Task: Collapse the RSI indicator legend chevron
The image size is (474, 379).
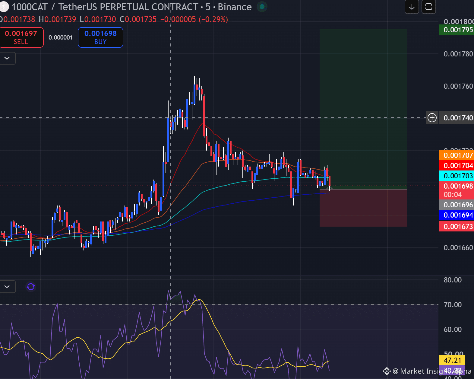Action: [7, 286]
